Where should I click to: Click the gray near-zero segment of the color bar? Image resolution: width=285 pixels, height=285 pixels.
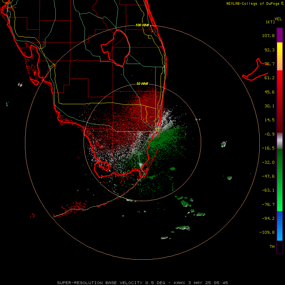(280, 141)
